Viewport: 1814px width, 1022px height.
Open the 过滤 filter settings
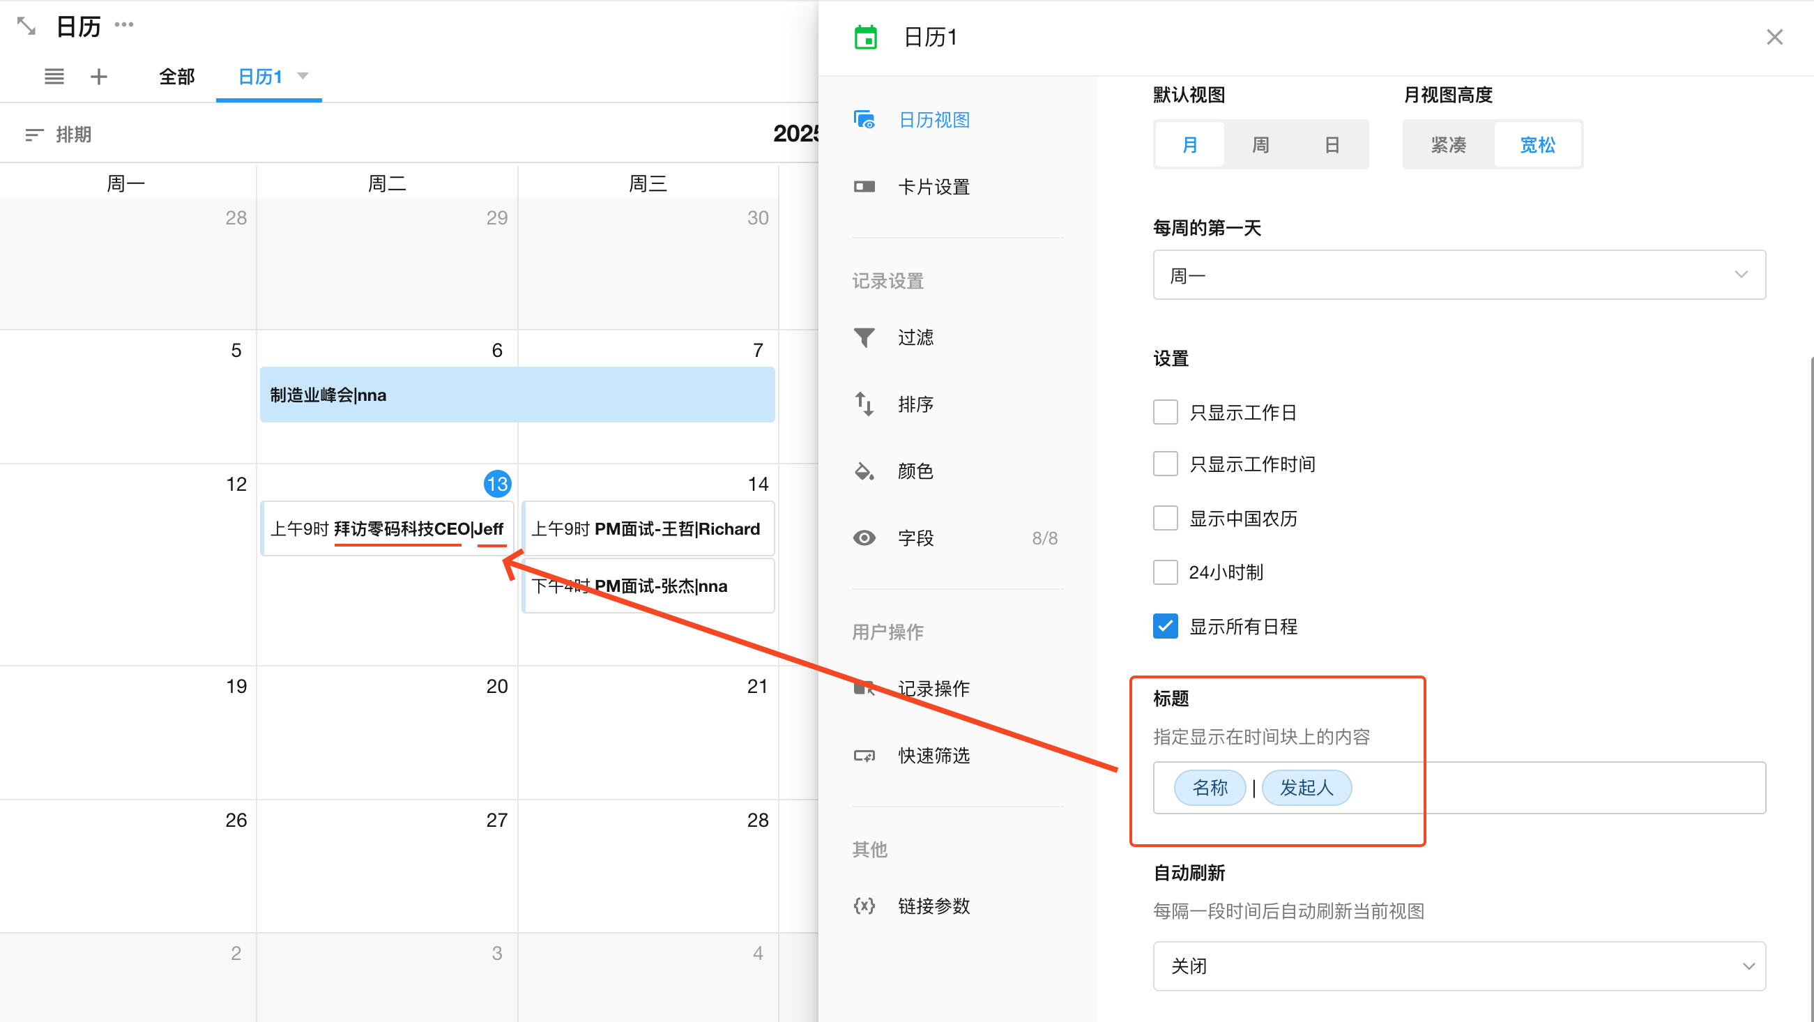point(915,337)
